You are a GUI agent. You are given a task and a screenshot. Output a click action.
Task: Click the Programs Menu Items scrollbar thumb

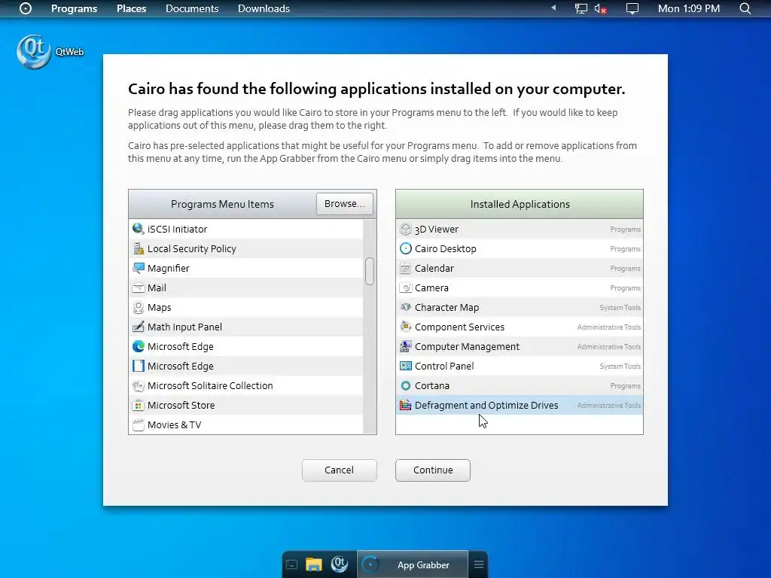pyautogui.click(x=370, y=271)
